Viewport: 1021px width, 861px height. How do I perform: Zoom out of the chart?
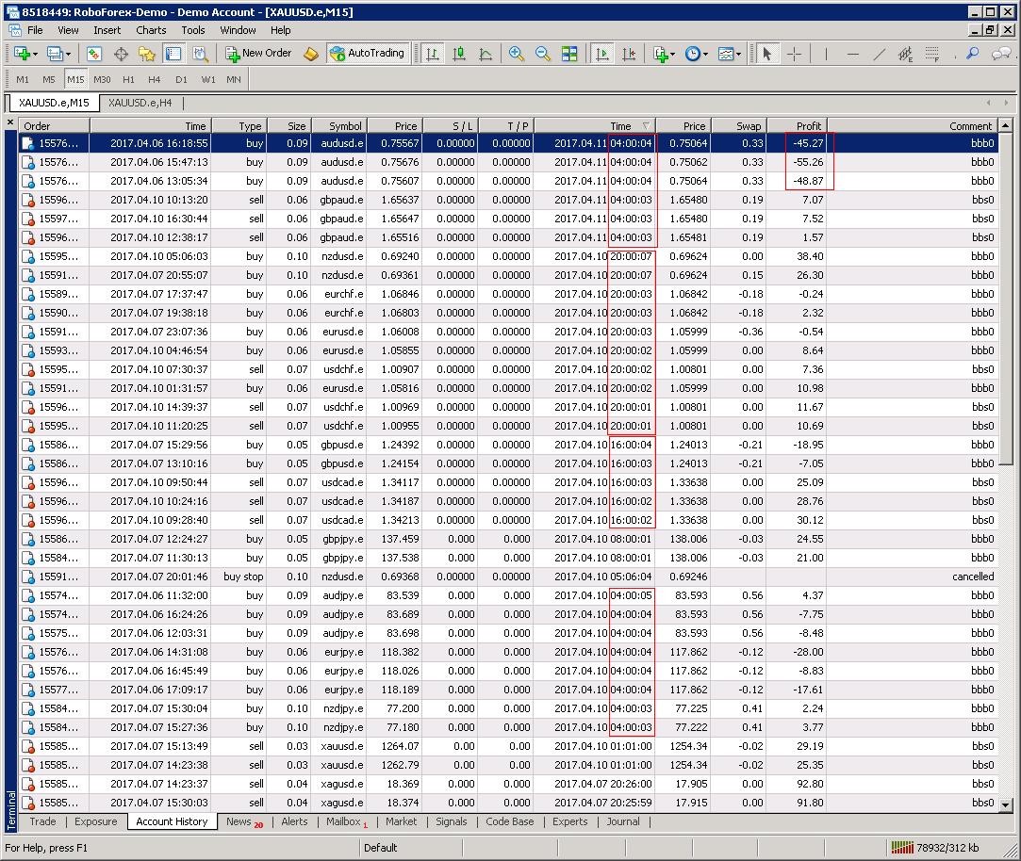click(x=543, y=54)
